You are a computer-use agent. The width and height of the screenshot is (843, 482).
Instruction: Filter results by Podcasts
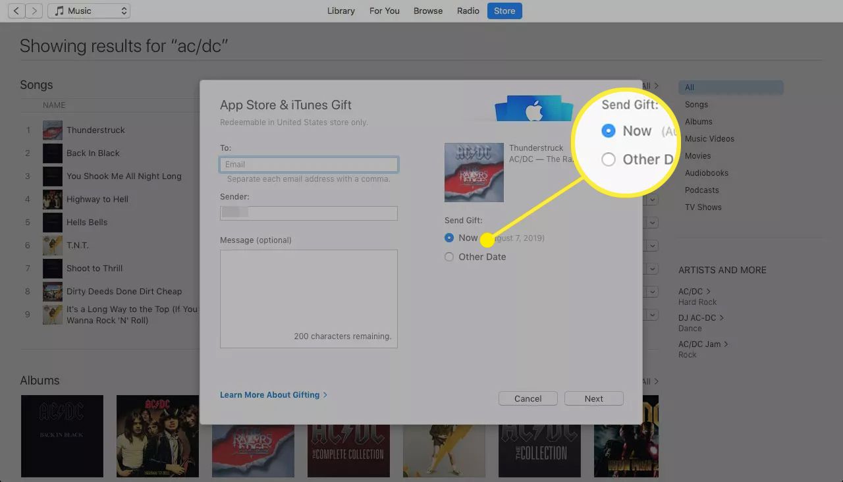coord(701,190)
